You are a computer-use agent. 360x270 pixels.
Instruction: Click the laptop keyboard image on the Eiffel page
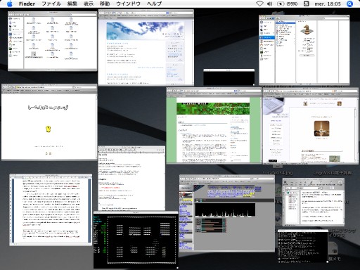pos(274,105)
